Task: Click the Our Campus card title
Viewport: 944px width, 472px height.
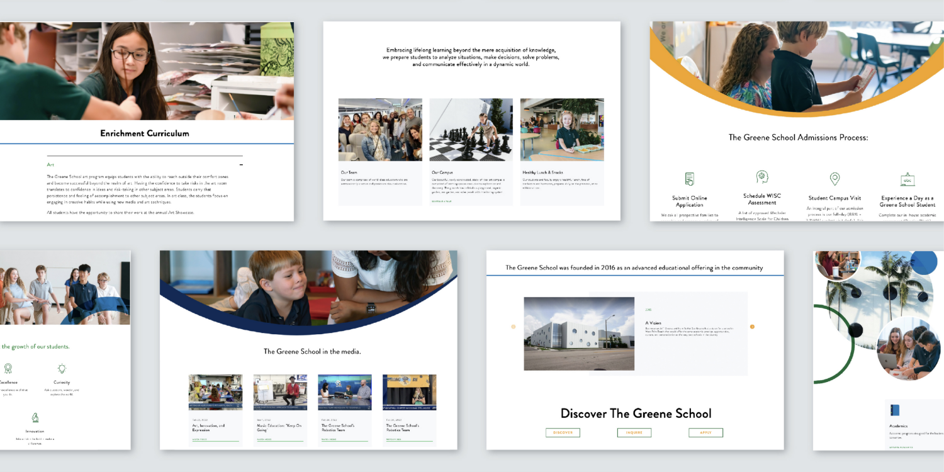Action: click(x=442, y=172)
